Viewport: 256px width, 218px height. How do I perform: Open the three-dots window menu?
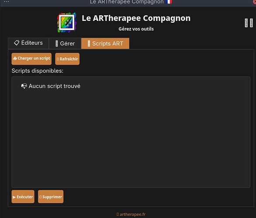pyautogui.click(x=6, y=1)
